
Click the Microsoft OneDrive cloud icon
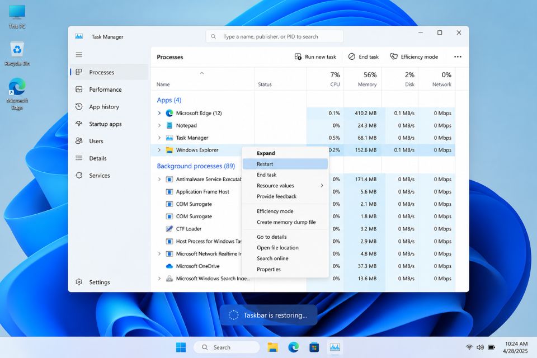(x=169, y=266)
